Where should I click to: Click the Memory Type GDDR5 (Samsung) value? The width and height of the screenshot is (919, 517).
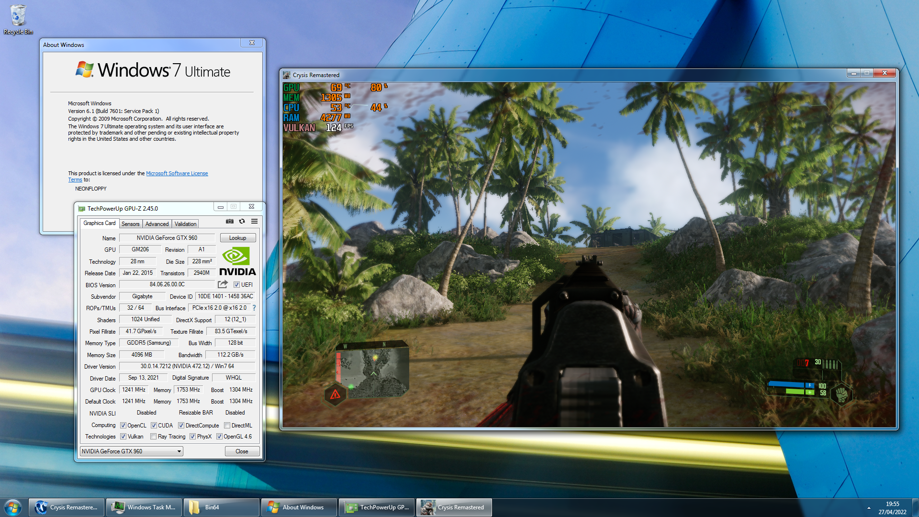[149, 343]
